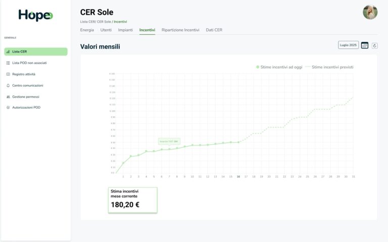
Task: Go to the Impianti tab
Action: point(125,30)
